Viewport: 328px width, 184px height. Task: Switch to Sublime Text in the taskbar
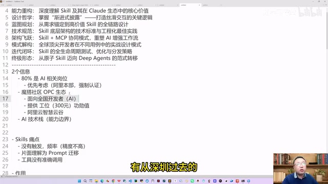coord(170,181)
